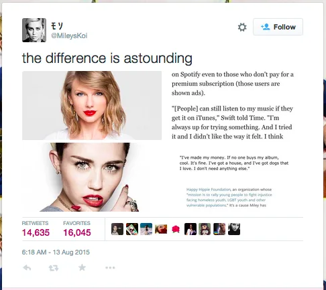This screenshot has height=290, width=326.
Task: Open the tweet timestamp 13 Aug 2015
Action: pos(56,252)
